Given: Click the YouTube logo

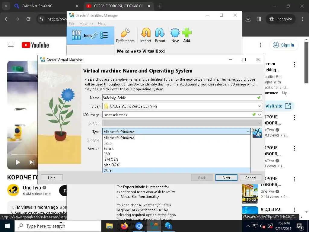Looking at the screenshot, I should [35, 45].
